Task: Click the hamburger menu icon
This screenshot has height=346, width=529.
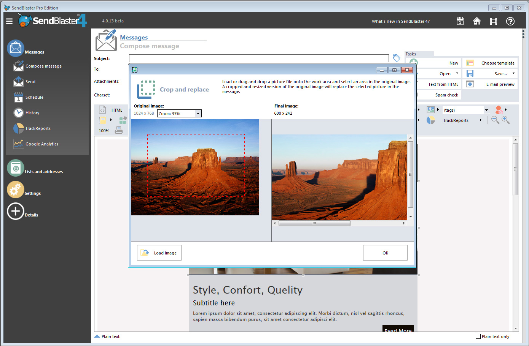Action: [x=10, y=21]
